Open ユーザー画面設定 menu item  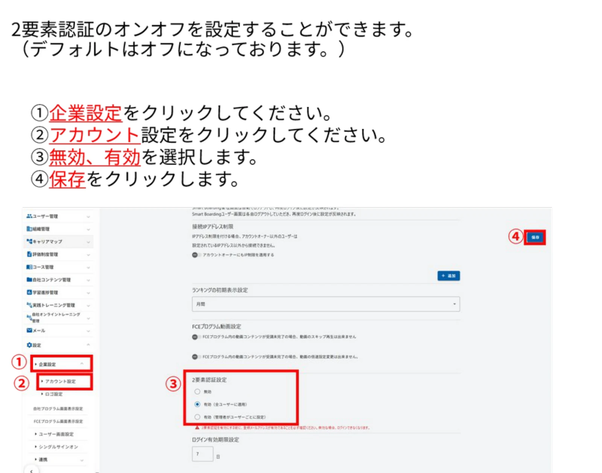56,434
